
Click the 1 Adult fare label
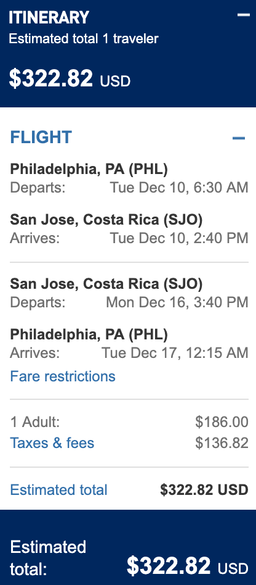[x=35, y=422]
